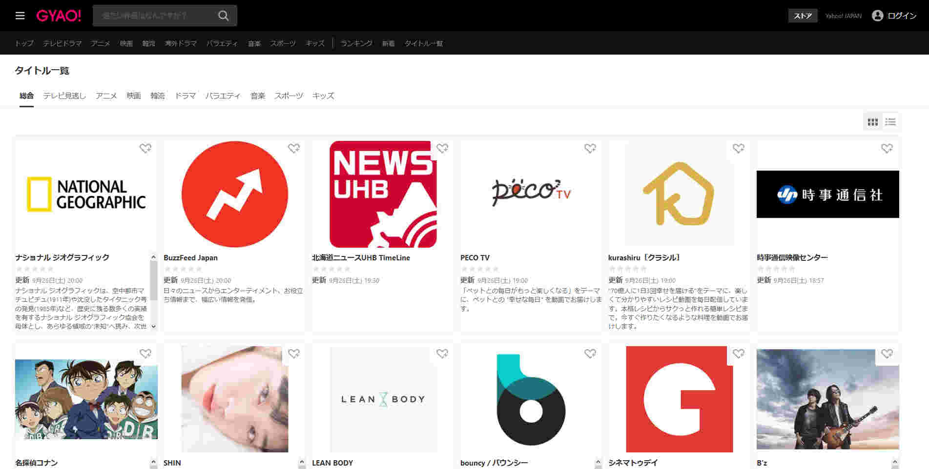Click the login user avatar icon

(877, 16)
